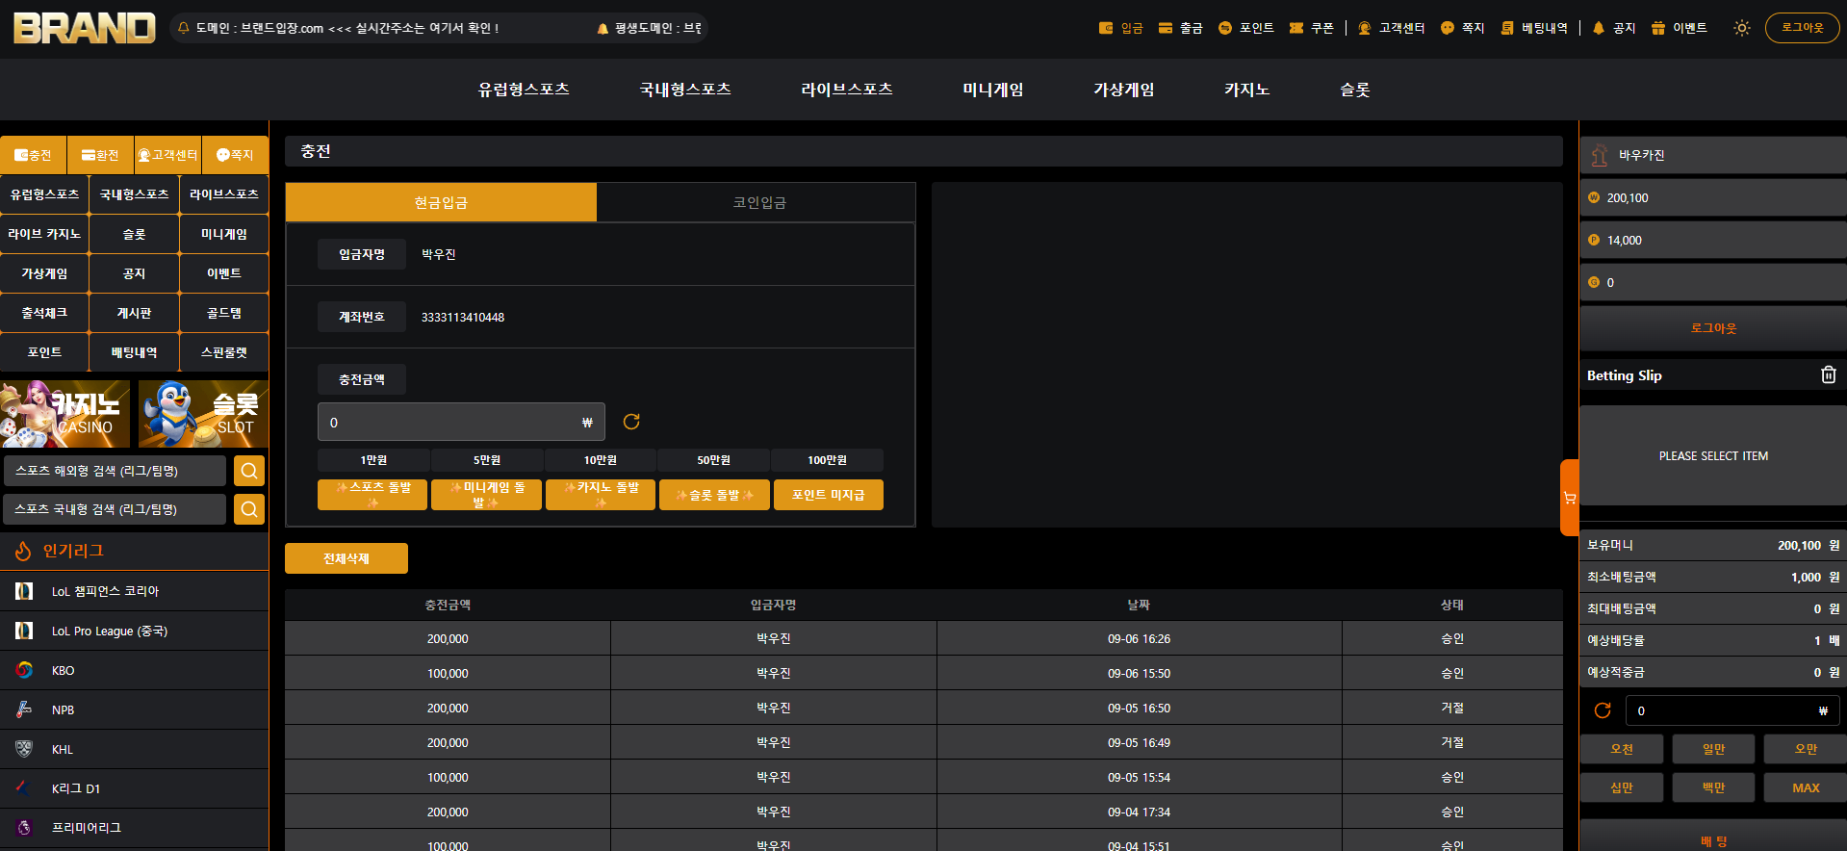The width and height of the screenshot is (1847, 851).
Task: Search overseas sports using magnifier icon
Action: click(x=249, y=471)
